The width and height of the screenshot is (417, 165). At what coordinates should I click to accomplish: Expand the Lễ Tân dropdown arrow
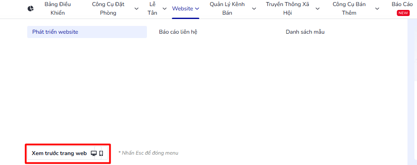click(165, 9)
